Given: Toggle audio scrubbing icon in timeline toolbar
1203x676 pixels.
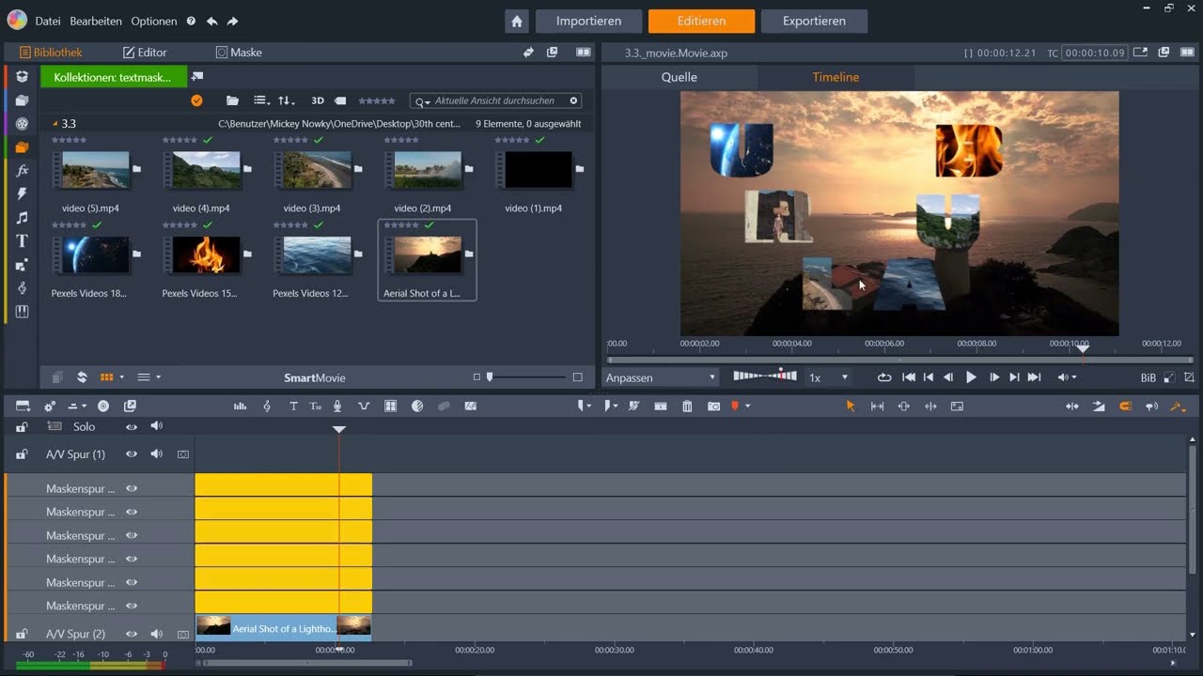Looking at the screenshot, I should (1150, 406).
